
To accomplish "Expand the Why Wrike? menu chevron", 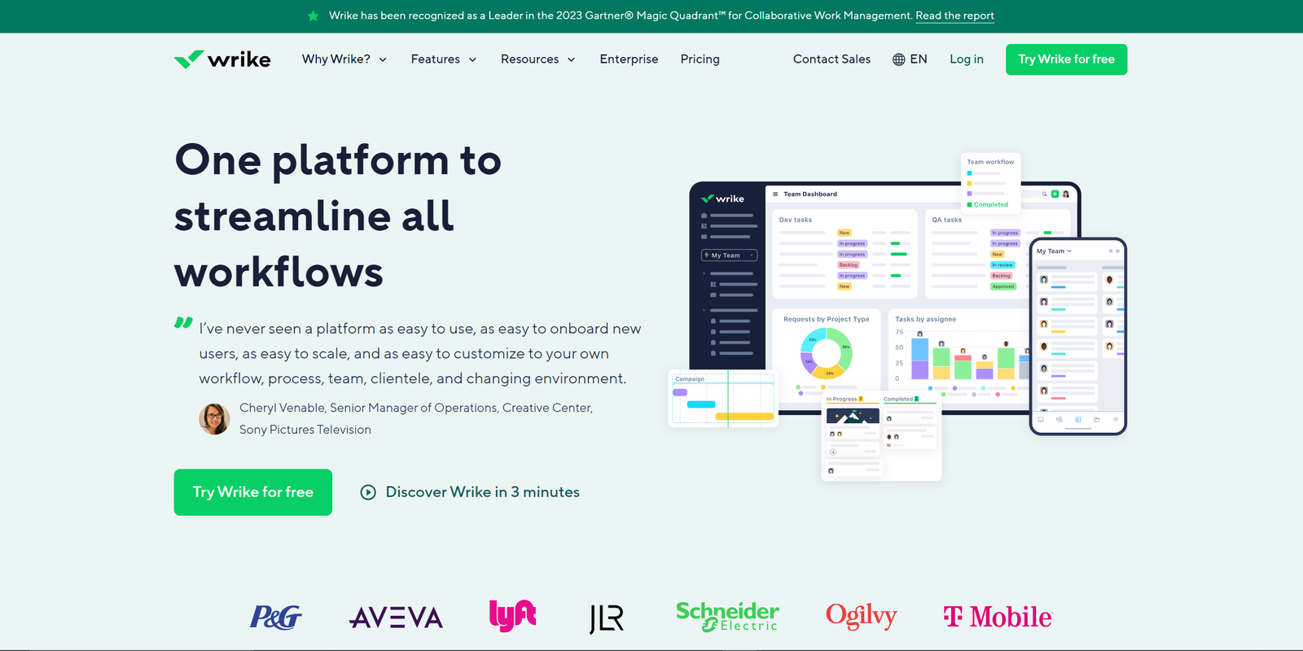I will [x=383, y=59].
